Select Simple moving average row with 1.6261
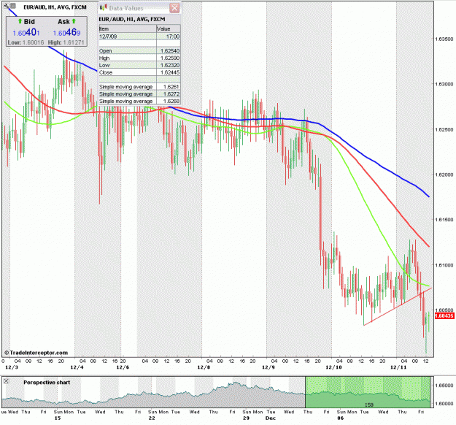This screenshot has width=456, height=425. pos(139,87)
